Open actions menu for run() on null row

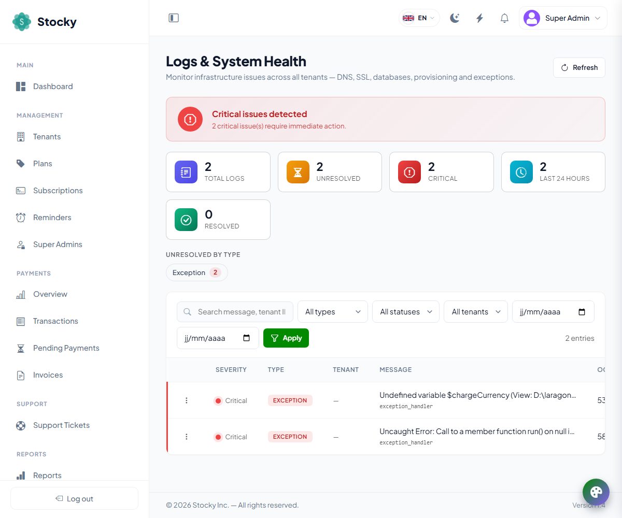(x=187, y=437)
